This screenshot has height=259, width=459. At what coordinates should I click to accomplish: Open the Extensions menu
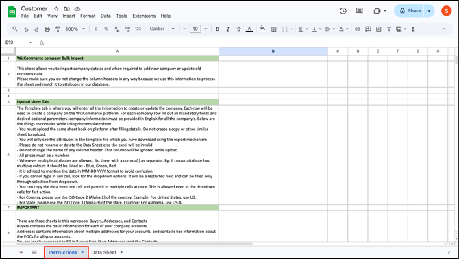pyautogui.click(x=144, y=16)
